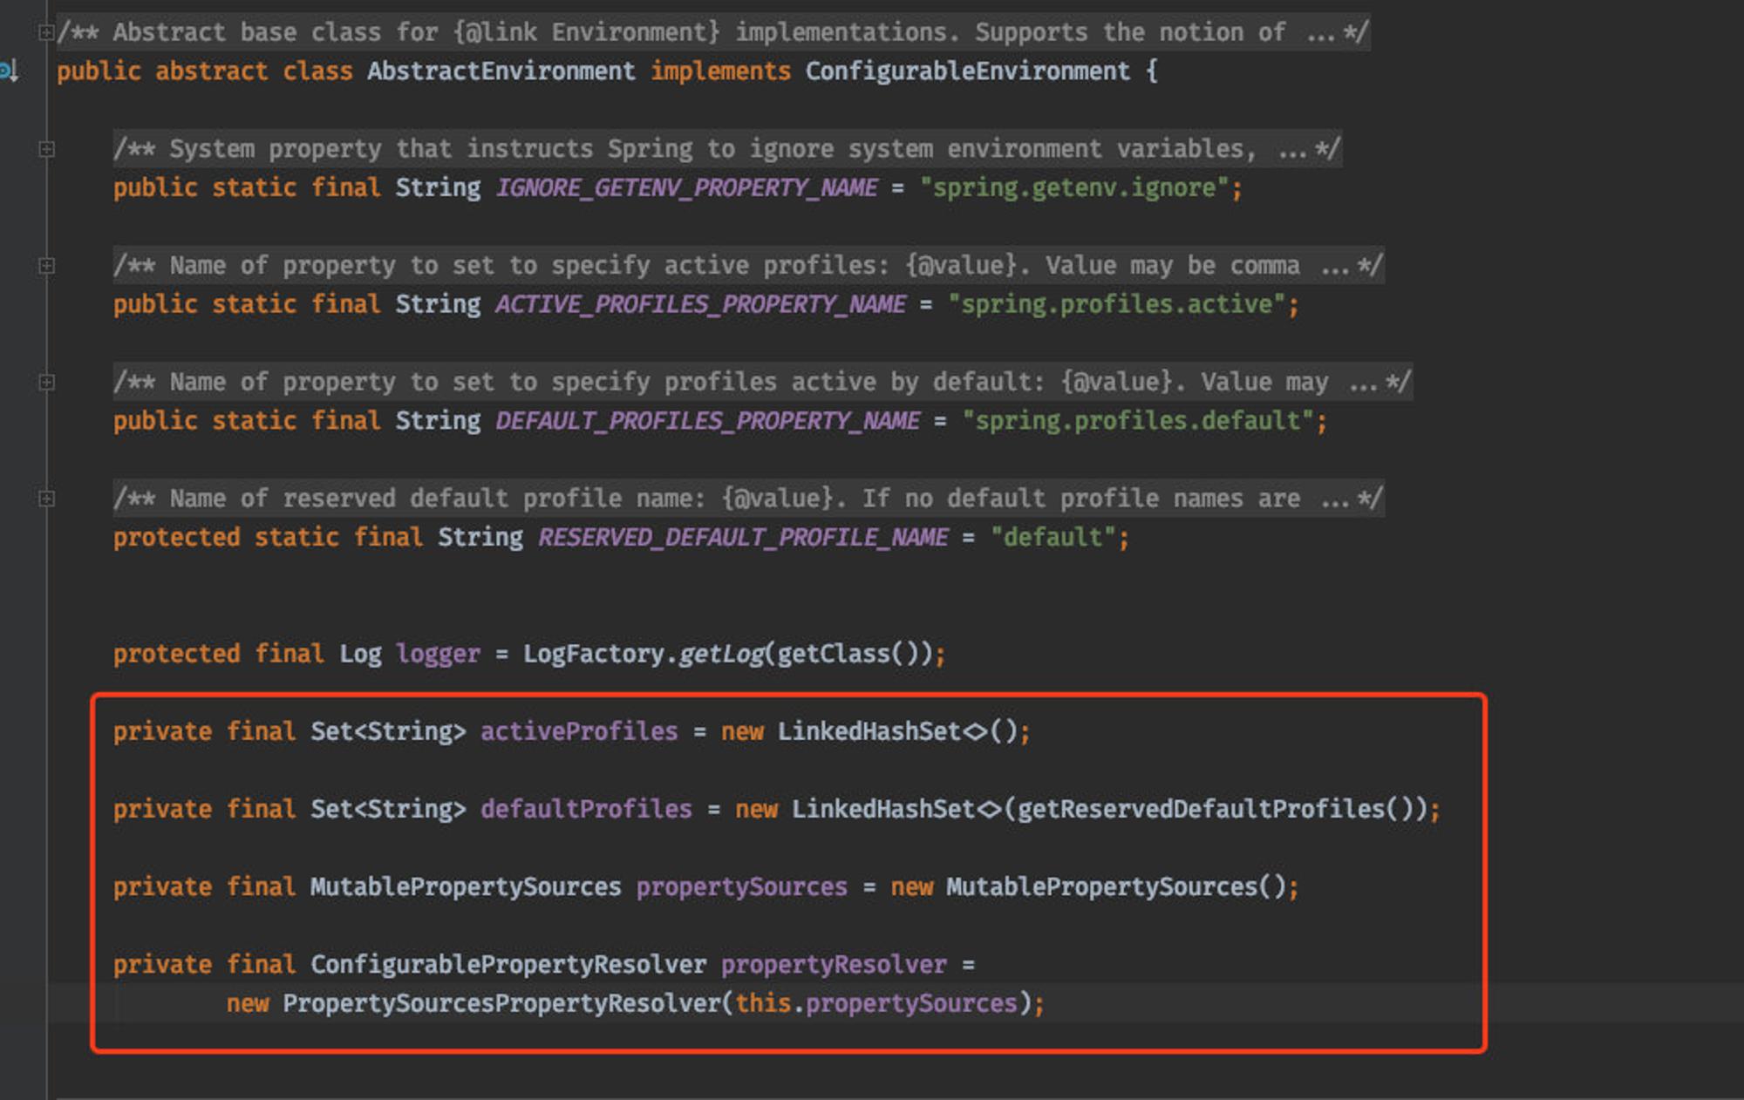Screen dimensions: 1744x1100
Task: Click the AbstractEnvironment class name
Action: click(501, 71)
